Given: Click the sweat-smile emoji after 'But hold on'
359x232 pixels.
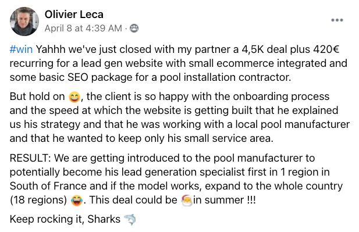Looking at the screenshot, I should 74,97.
